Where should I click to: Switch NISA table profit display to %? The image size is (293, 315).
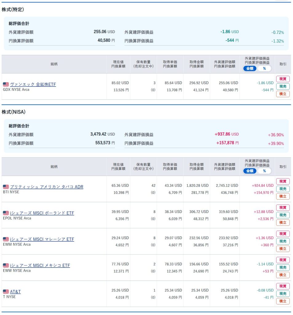coord(264,171)
